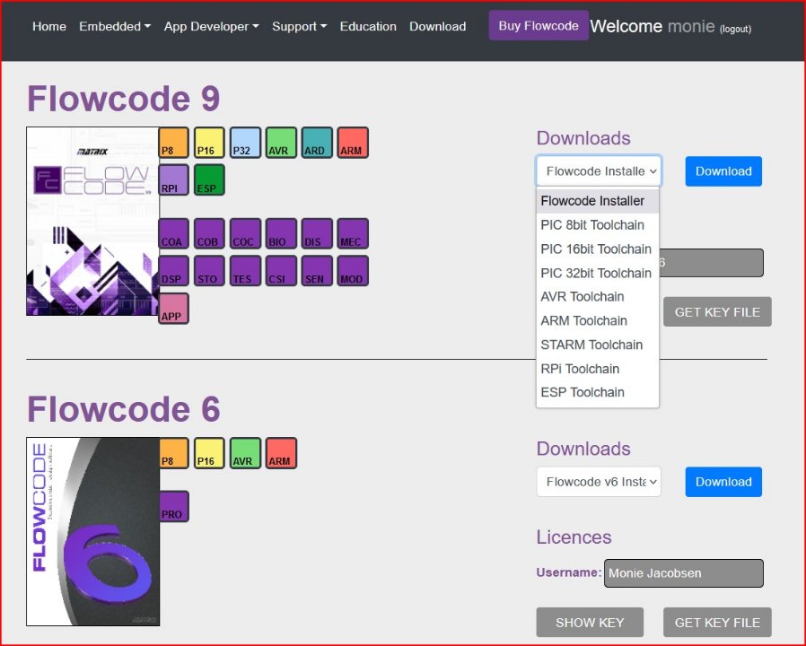Click the Licences heading

[x=574, y=537]
